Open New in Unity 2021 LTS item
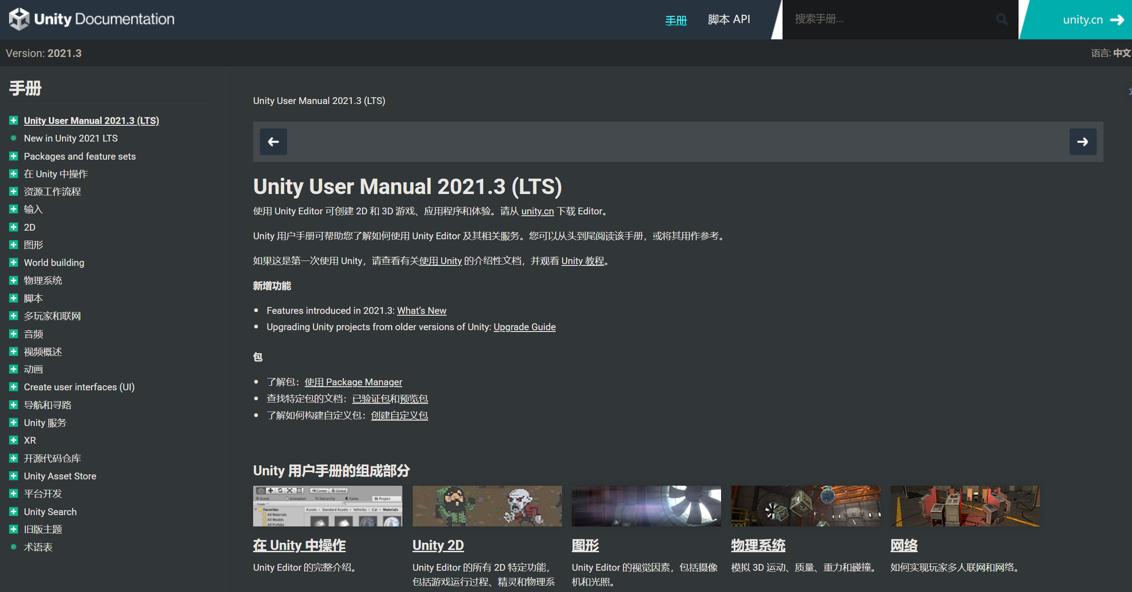 click(x=71, y=138)
